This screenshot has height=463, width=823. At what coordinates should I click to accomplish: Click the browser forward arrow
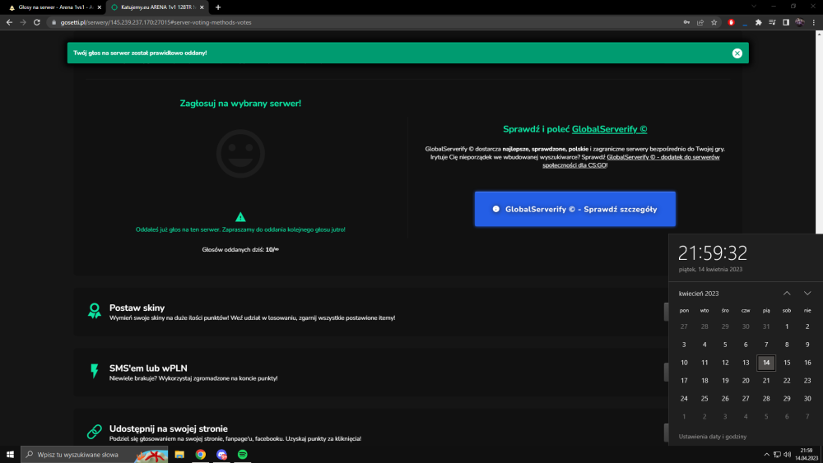23,22
